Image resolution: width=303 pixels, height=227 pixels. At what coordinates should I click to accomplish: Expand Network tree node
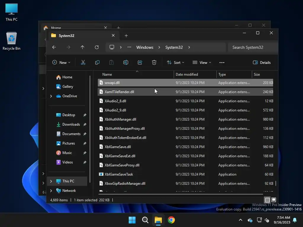(x=51, y=191)
